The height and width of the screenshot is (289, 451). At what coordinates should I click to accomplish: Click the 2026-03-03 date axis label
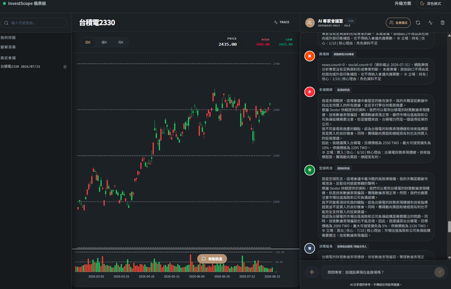click(x=96, y=277)
